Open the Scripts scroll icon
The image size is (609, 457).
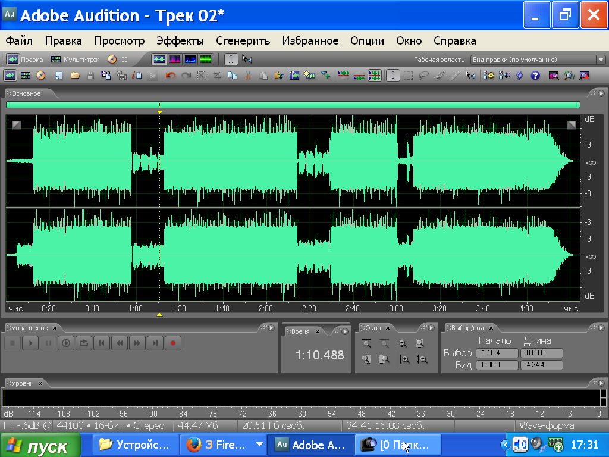[520, 76]
